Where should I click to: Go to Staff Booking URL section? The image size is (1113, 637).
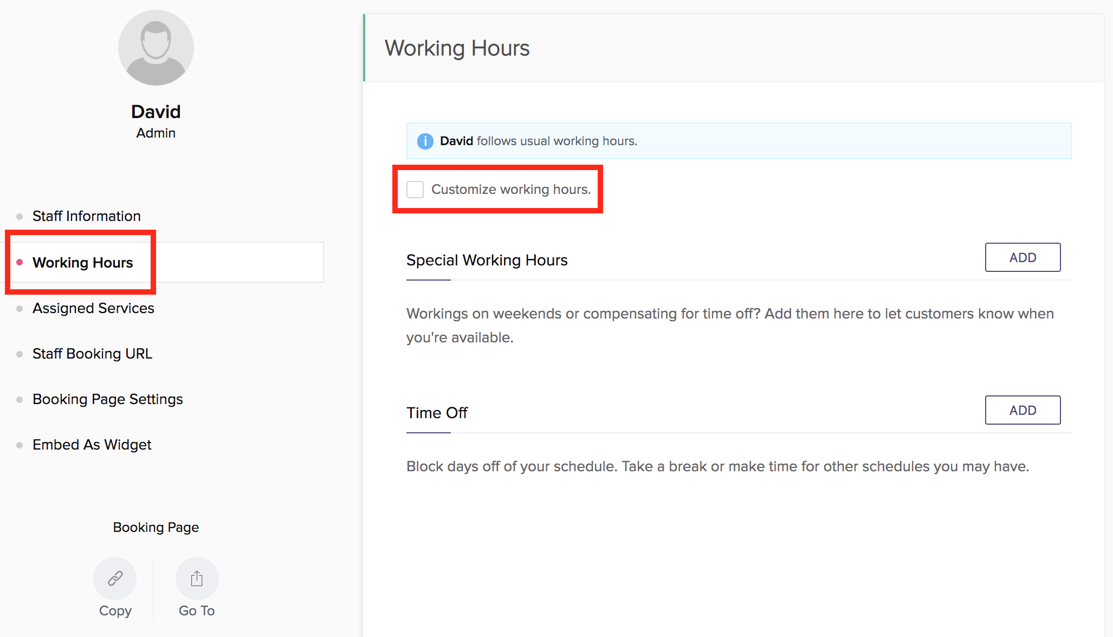(x=92, y=354)
